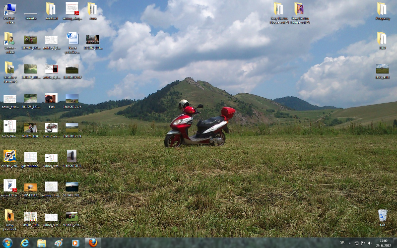Select the Android folder on desktop
Viewport: 397px width, 248px height.
coord(51,9)
